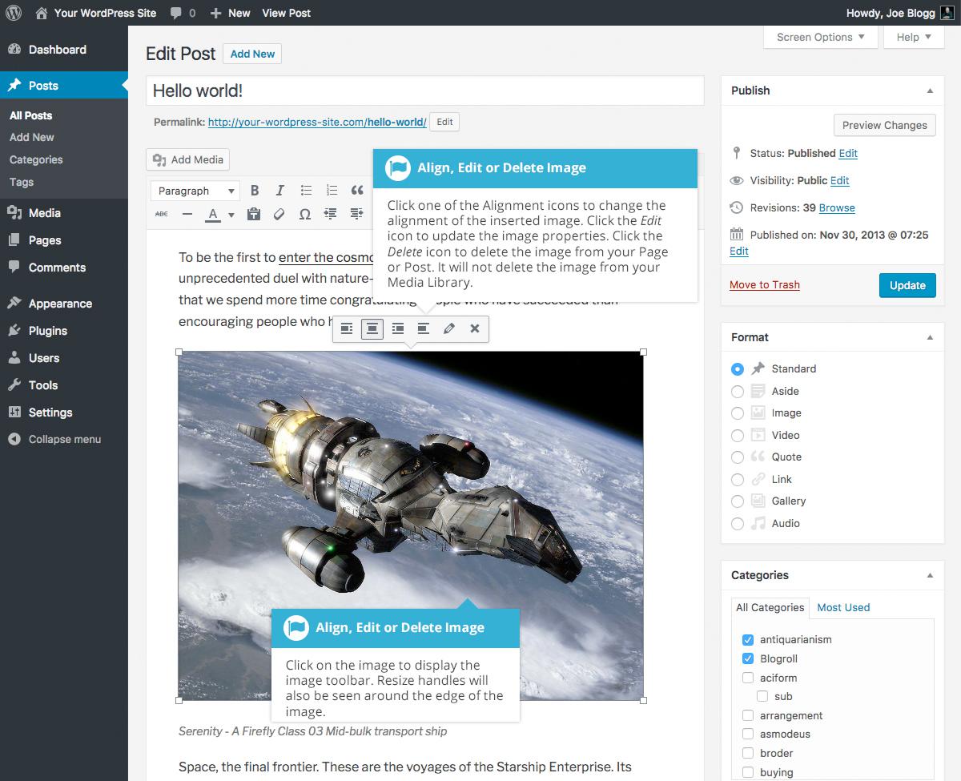This screenshot has width=961, height=781.
Task: Clear formatting with the eraser icon
Action: pos(279,214)
